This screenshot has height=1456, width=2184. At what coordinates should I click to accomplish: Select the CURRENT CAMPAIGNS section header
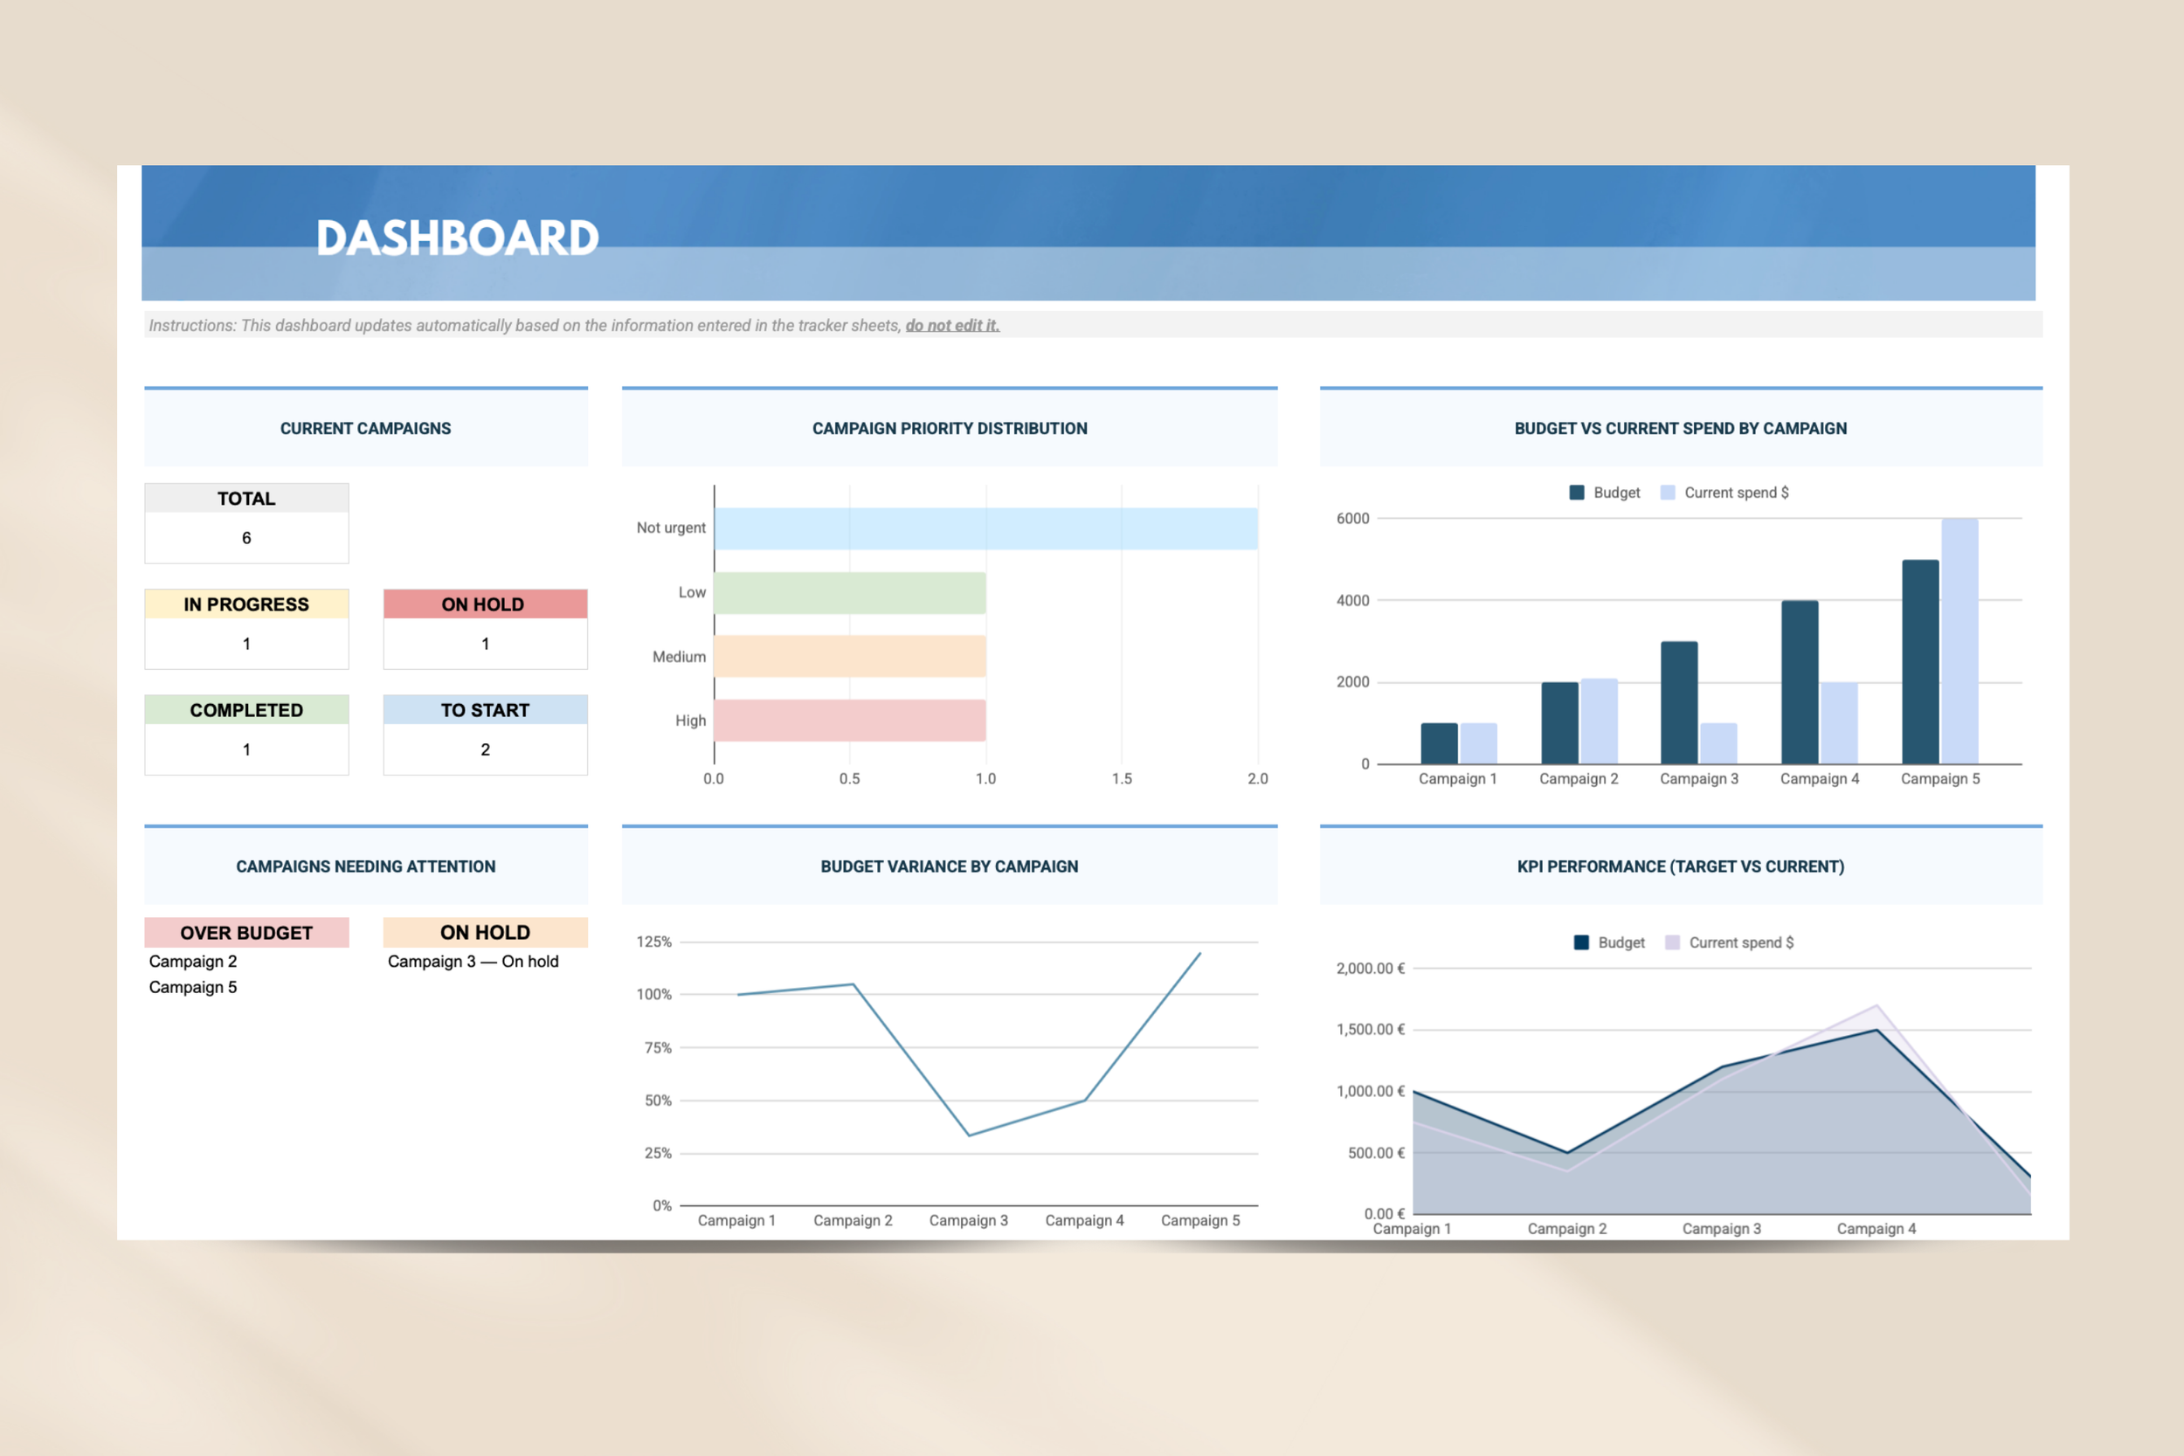click(x=366, y=428)
